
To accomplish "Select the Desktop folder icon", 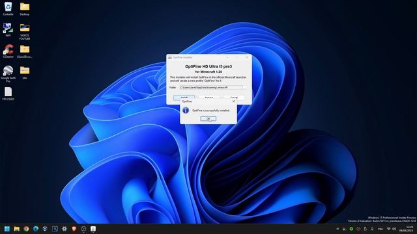I will [x=25, y=8].
